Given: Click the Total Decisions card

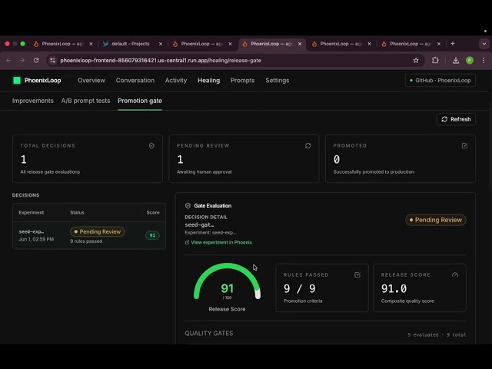Looking at the screenshot, I should [x=88, y=159].
